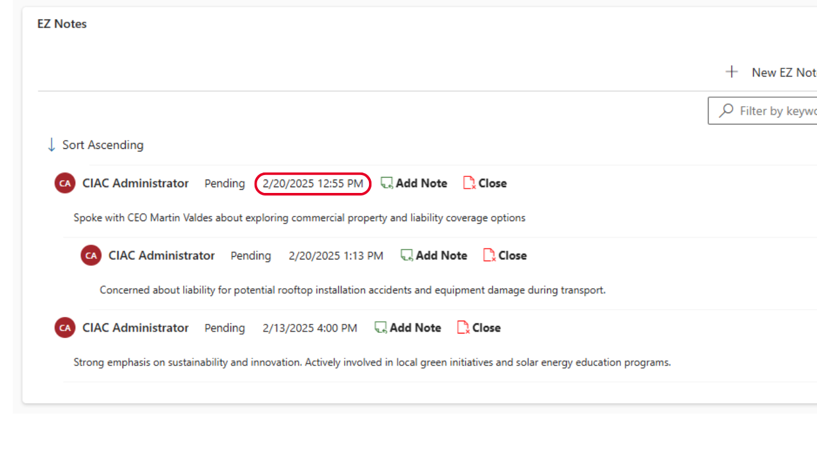The height and width of the screenshot is (460, 817).
Task: Select the circled 2/20/2025 12:55 PM timestamp
Action: tap(313, 183)
